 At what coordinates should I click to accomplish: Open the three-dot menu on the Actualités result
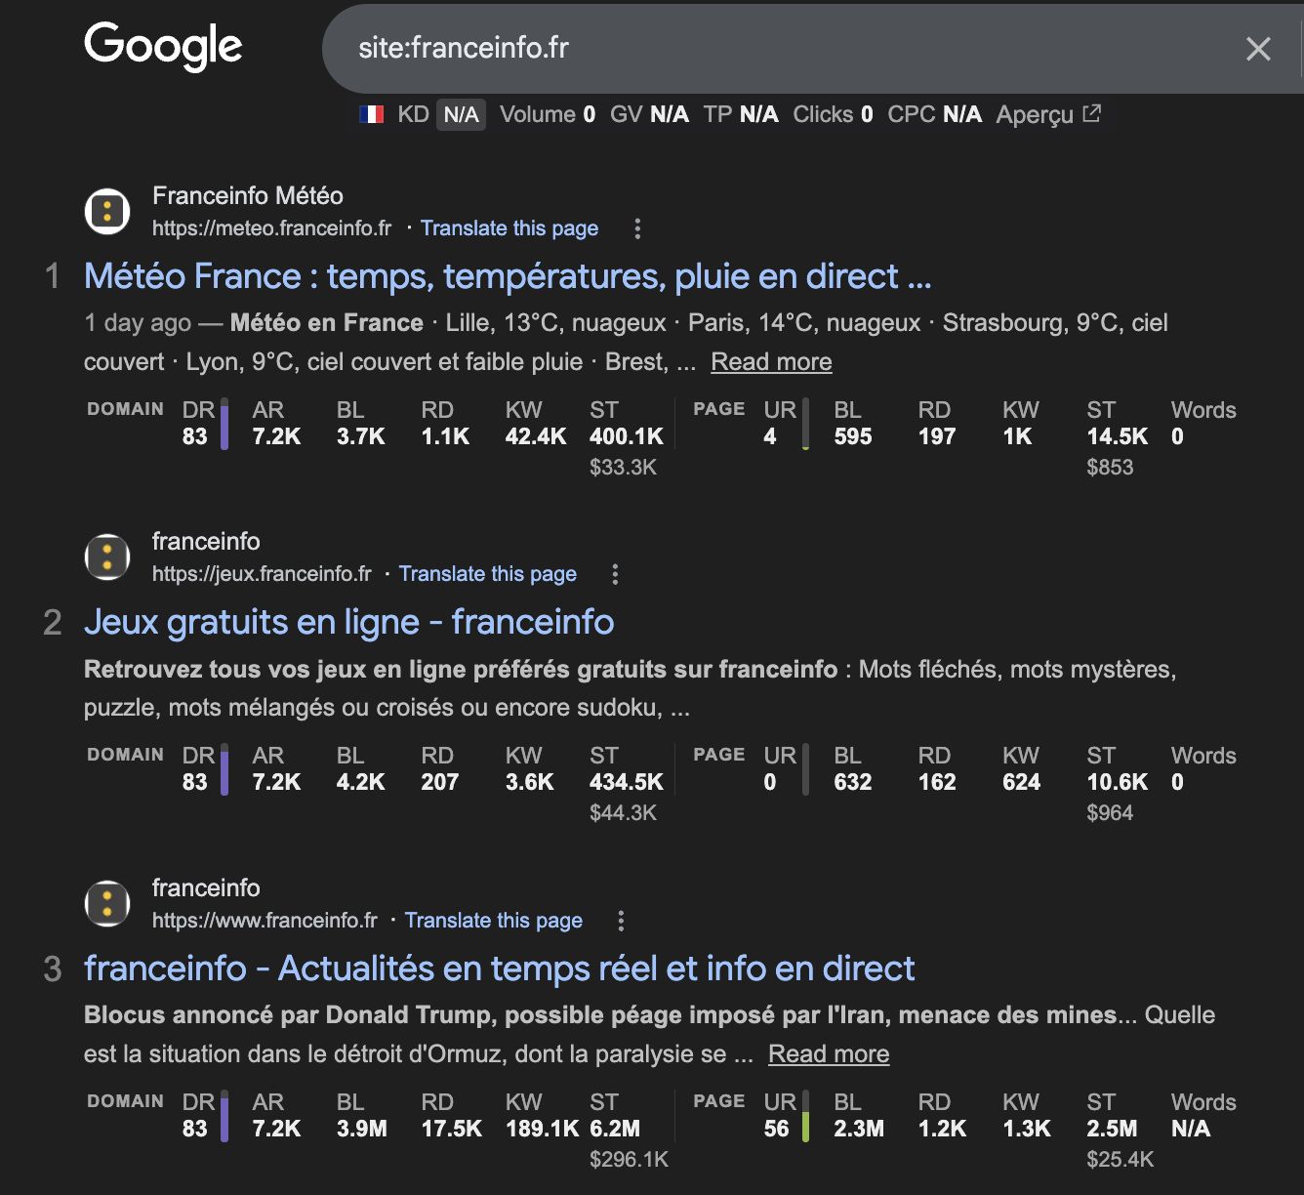(x=621, y=921)
